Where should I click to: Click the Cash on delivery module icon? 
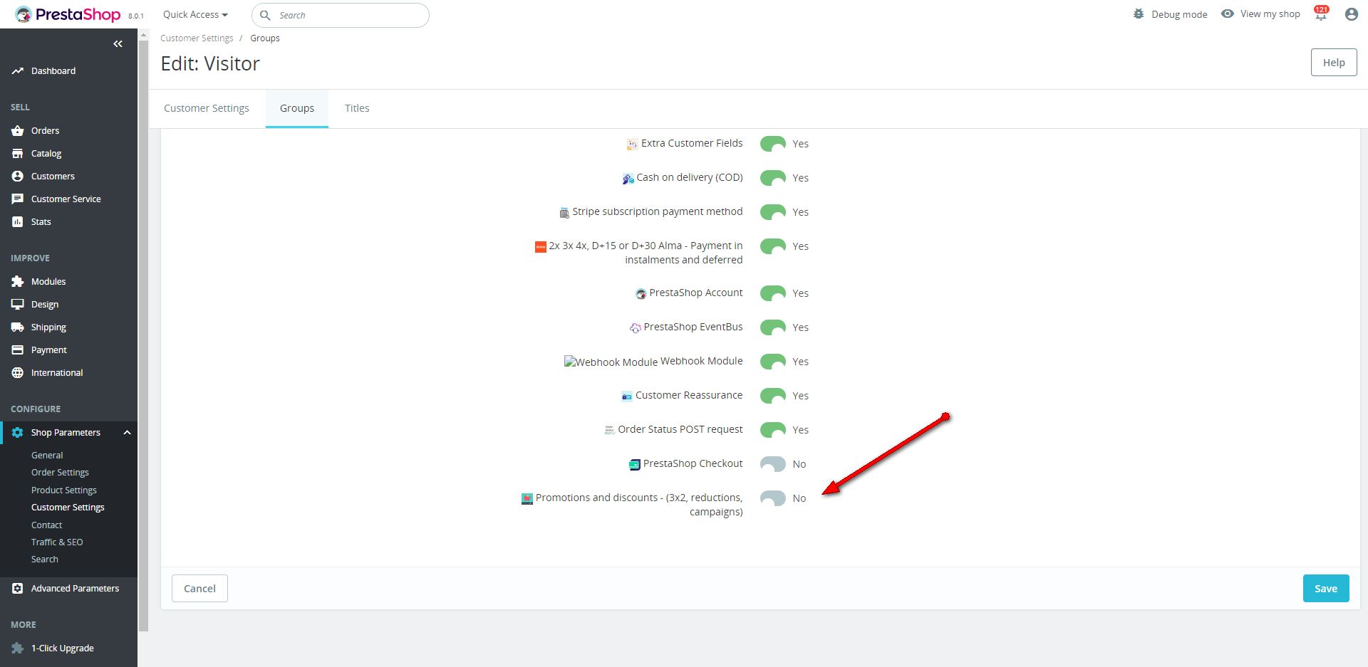pos(628,179)
